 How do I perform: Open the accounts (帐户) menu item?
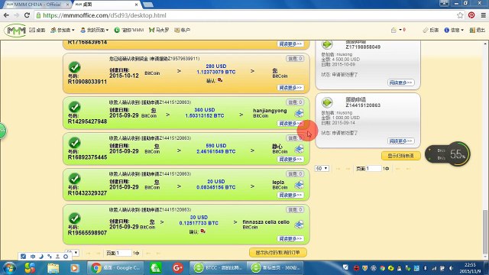click(182, 31)
